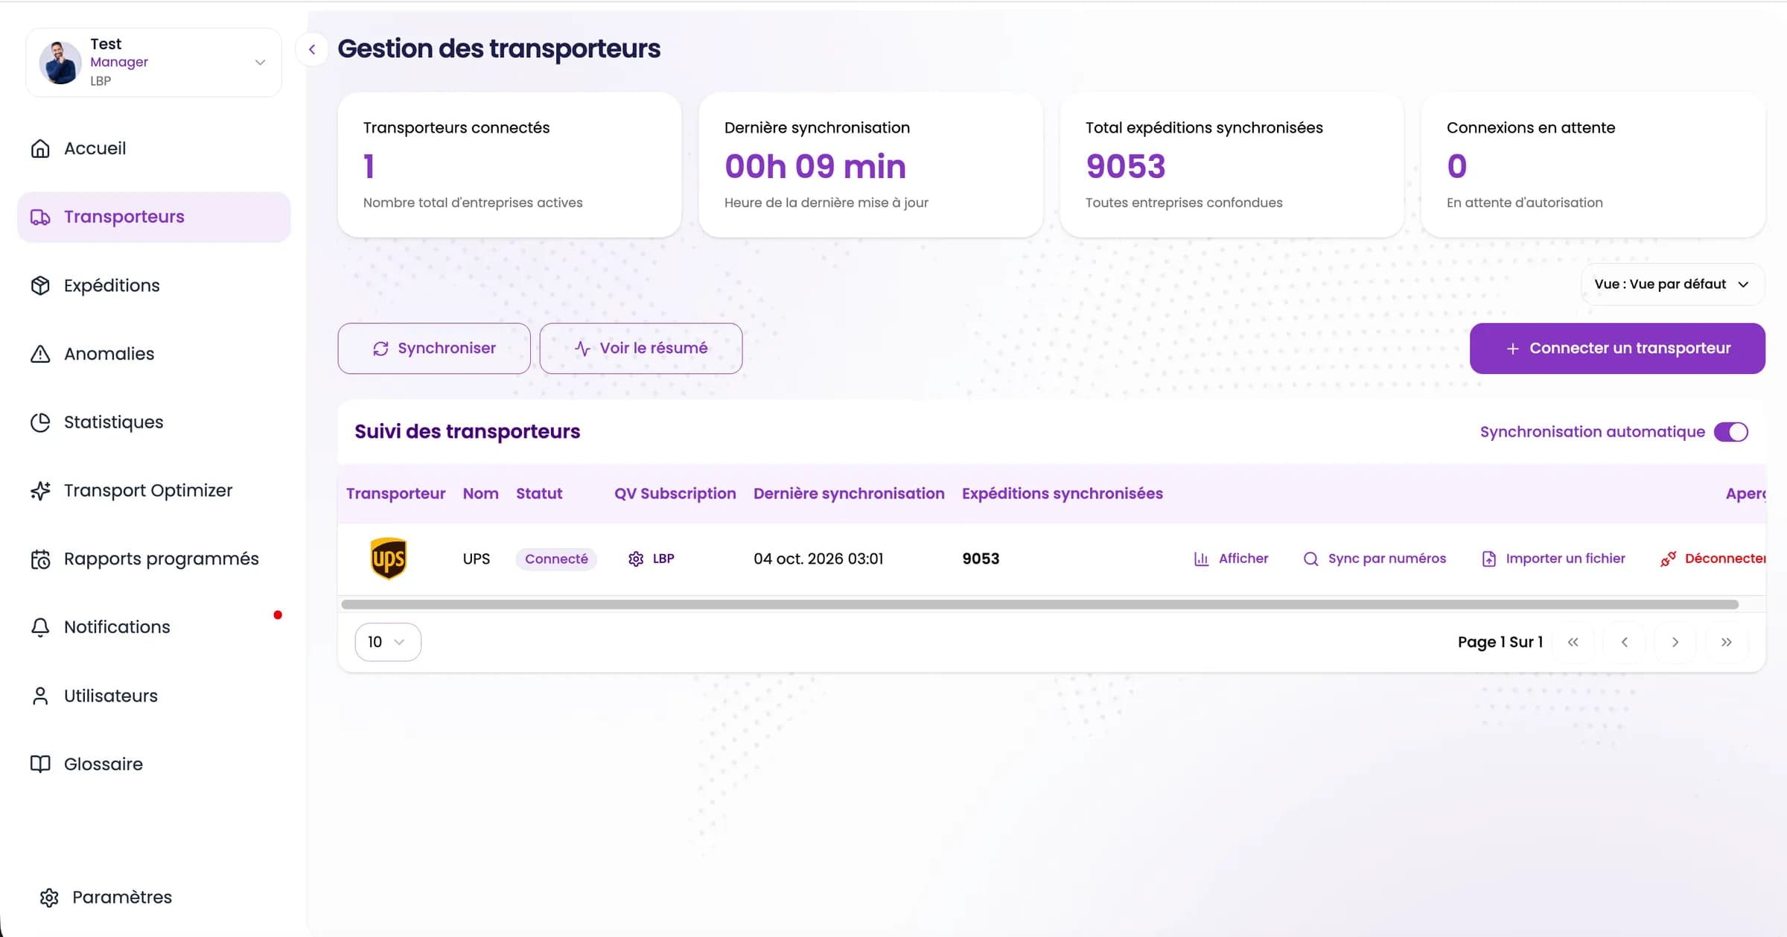Open the rows-per-page 10 dropdown

(x=388, y=642)
